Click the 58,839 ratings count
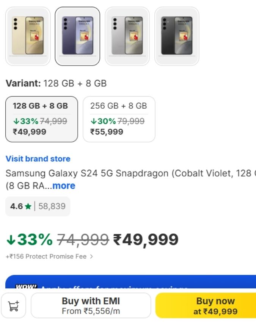The image size is (256, 322). click(x=52, y=206)
